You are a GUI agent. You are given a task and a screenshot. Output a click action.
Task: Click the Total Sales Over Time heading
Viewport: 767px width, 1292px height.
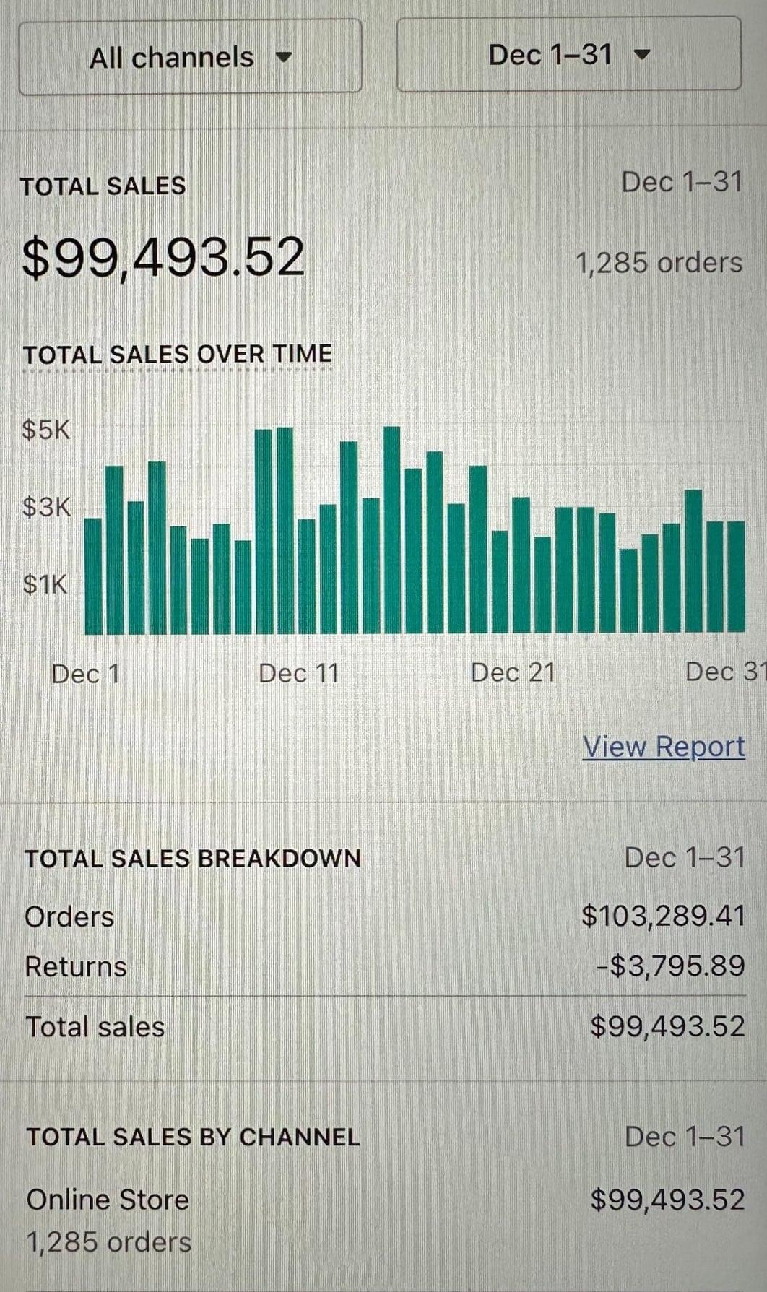point(178,354)
